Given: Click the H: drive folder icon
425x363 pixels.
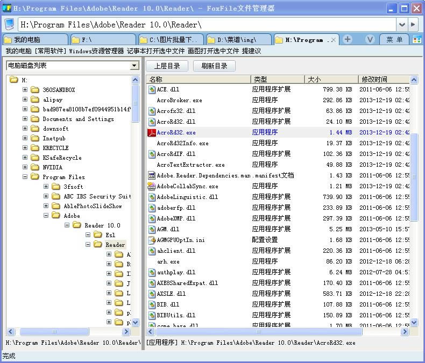Looking at the screenshot, I should click(14, 80).
